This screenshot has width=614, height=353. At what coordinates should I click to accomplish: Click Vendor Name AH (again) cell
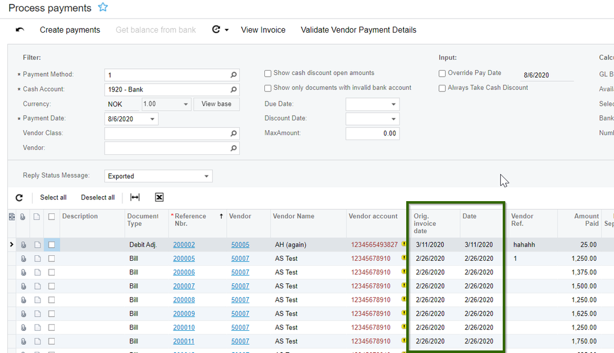coord(309,245)
